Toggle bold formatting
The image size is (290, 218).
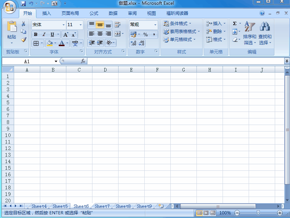36,34
